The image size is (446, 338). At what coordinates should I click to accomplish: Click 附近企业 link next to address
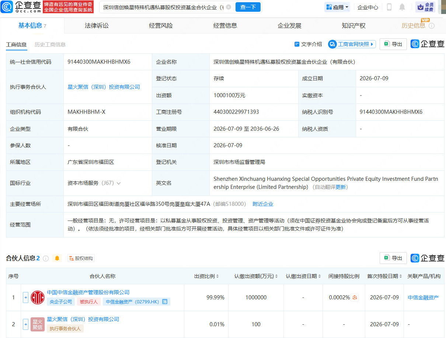(263, 204)
